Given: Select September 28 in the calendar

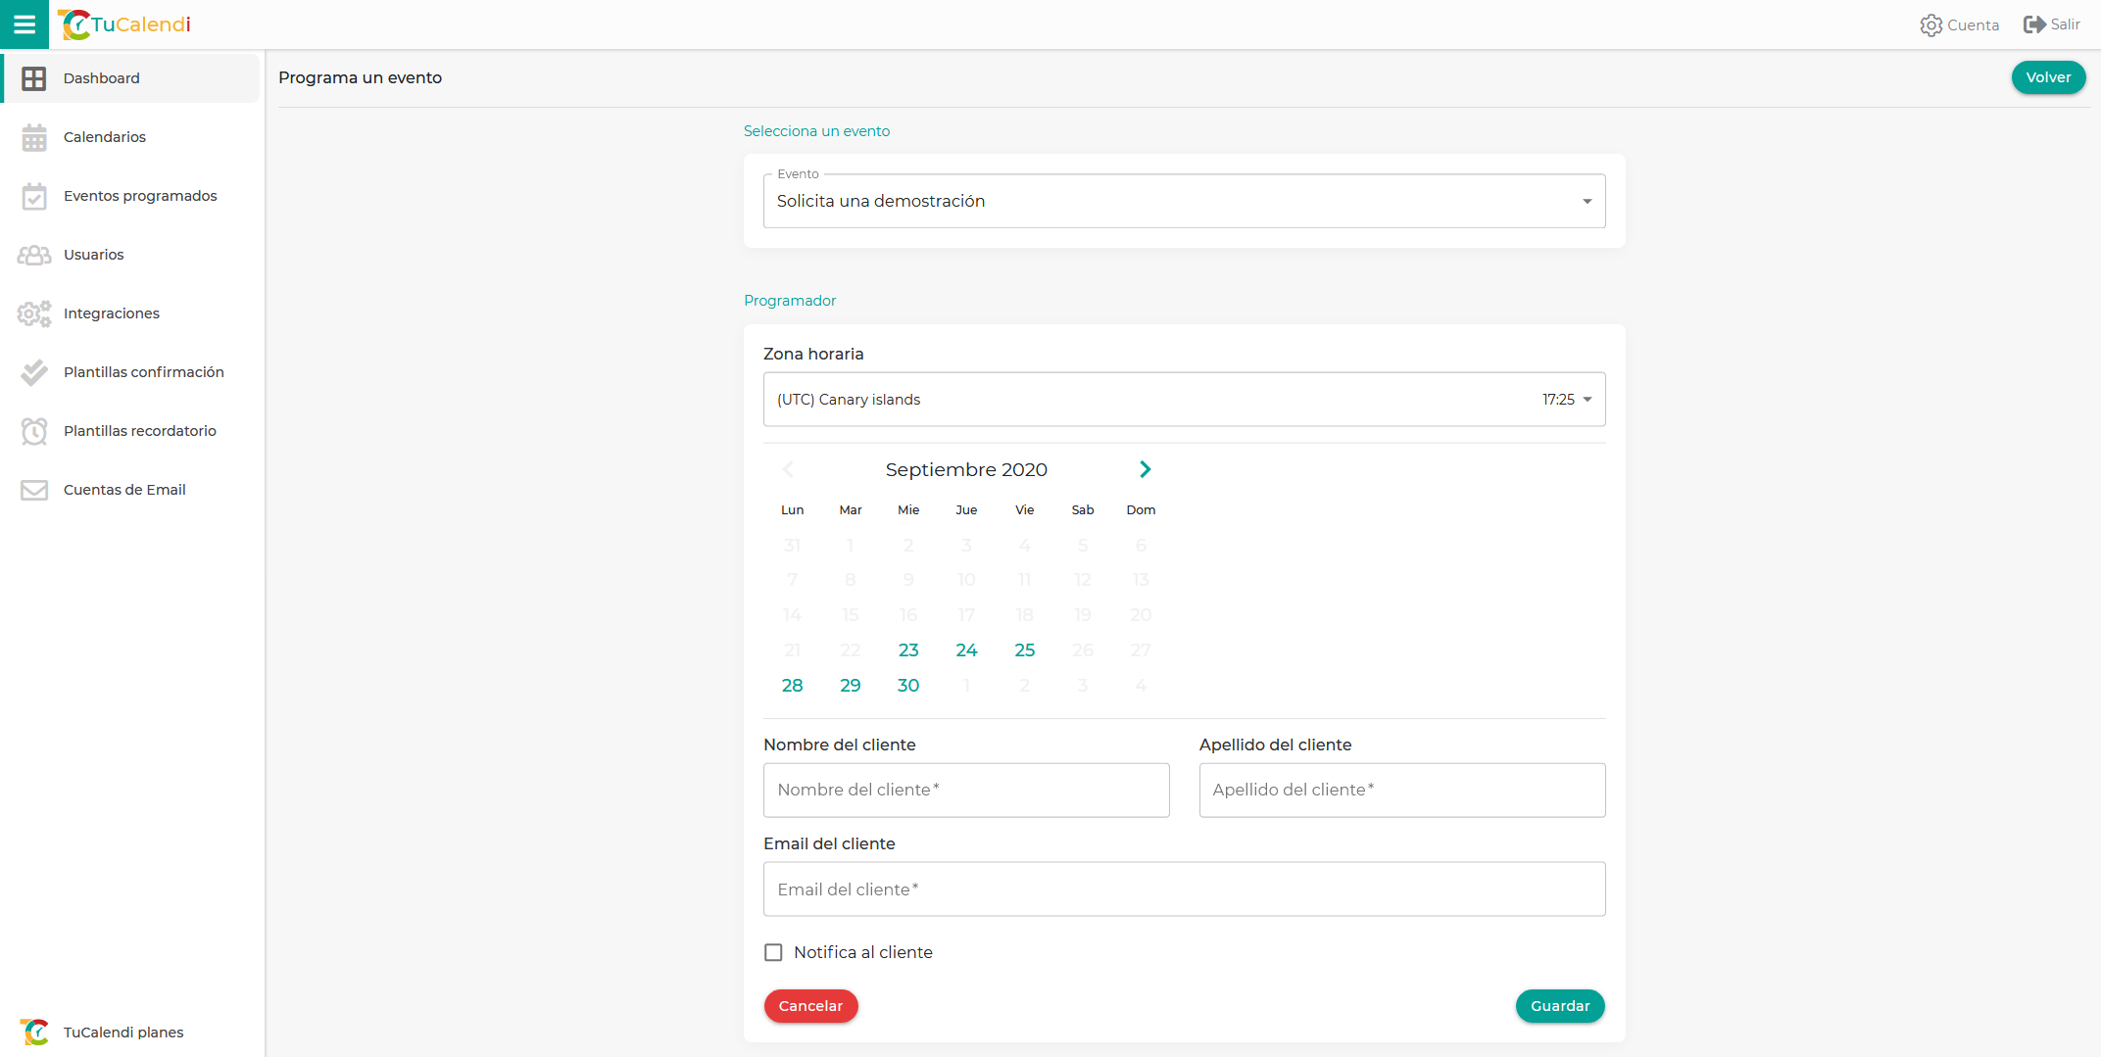Looking at the screenshot, I should point(792,686).
